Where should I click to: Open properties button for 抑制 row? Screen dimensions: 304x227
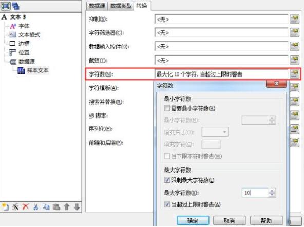click(x=294, y=19)
